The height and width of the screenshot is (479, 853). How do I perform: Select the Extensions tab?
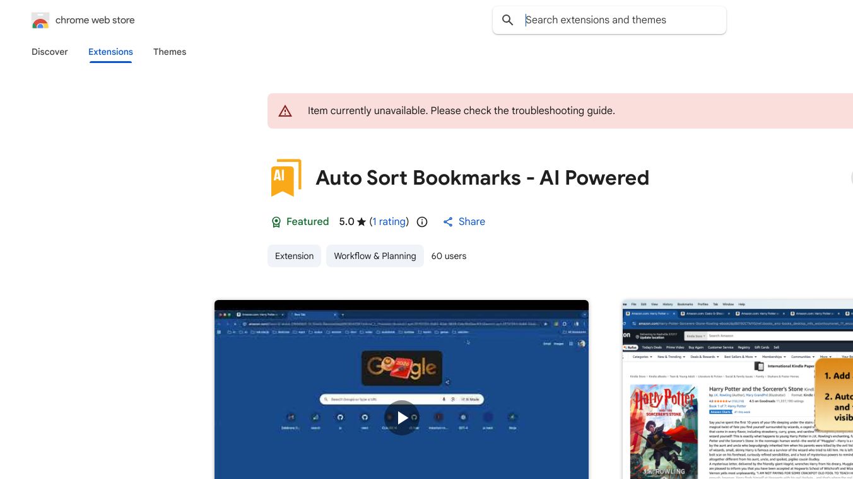110,52
